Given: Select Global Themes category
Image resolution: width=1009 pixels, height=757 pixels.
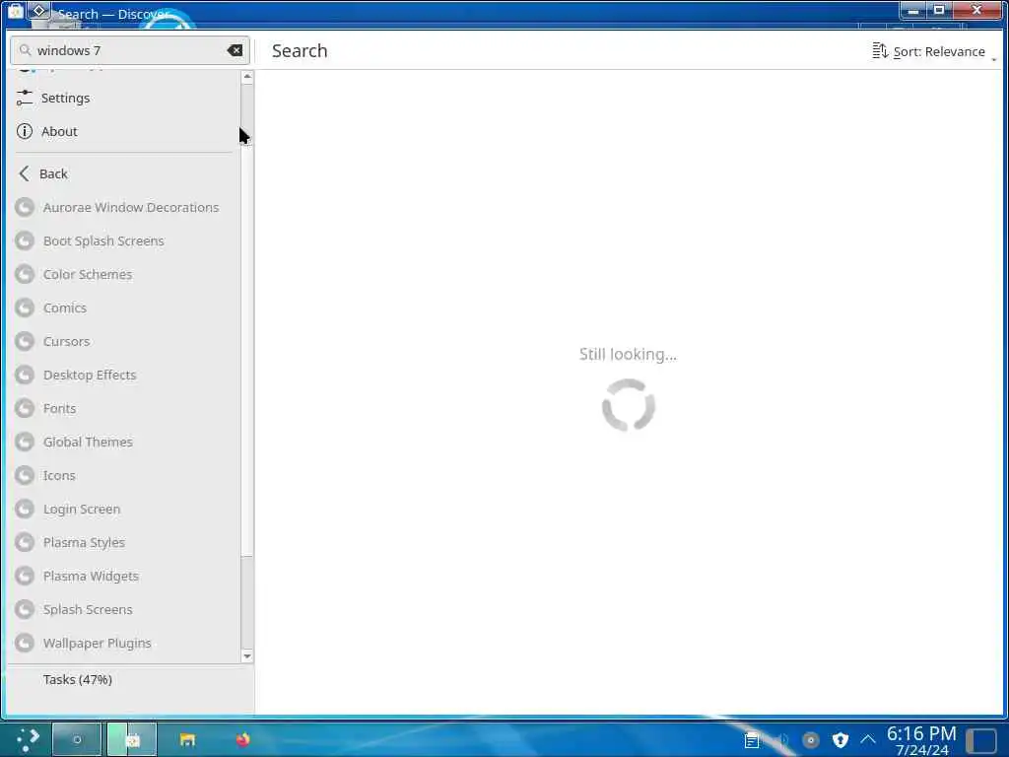Looking at the screenshot, I should (122, 442).
